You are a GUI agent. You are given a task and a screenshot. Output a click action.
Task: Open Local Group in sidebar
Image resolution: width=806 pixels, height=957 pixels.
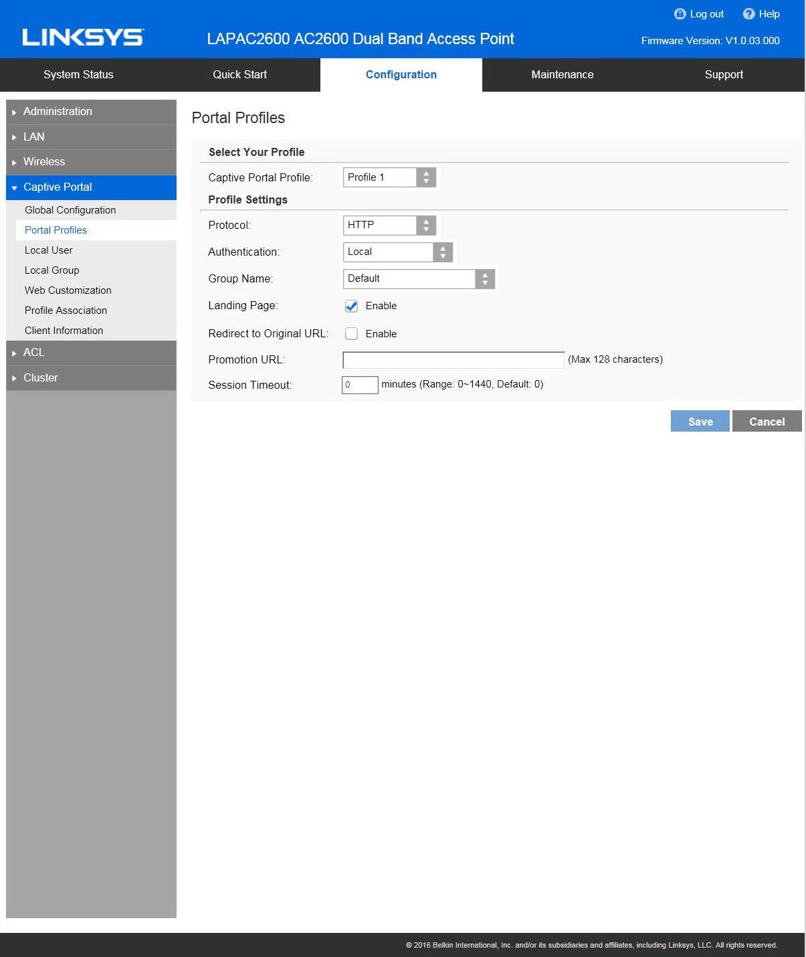52,270
